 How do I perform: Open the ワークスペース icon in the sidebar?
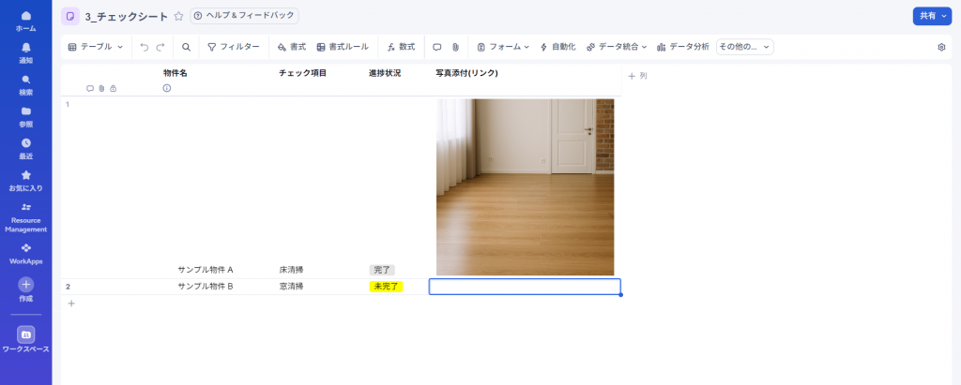[25, 334]
